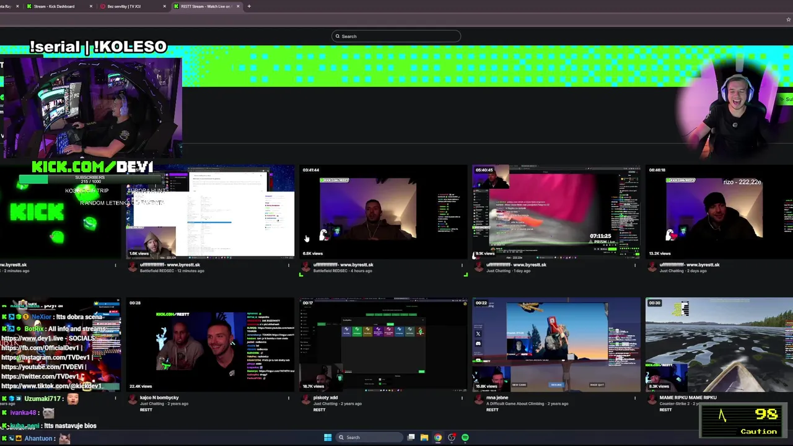Click the Kick Search field
793x446 pixels.
click(x=396, y=36)
